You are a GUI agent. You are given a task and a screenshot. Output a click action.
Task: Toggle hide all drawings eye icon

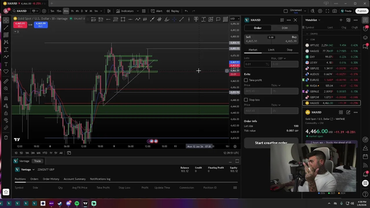coord(6,120)
